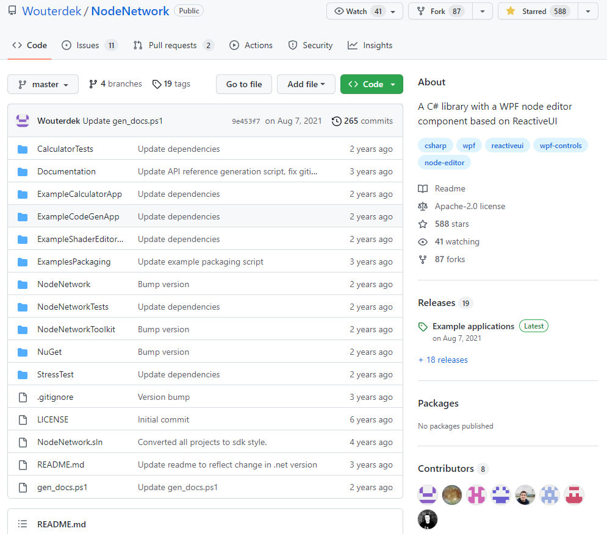Click the fork icon beside 87 forks
Screen dimensions: 607x534
coord(423,260)
